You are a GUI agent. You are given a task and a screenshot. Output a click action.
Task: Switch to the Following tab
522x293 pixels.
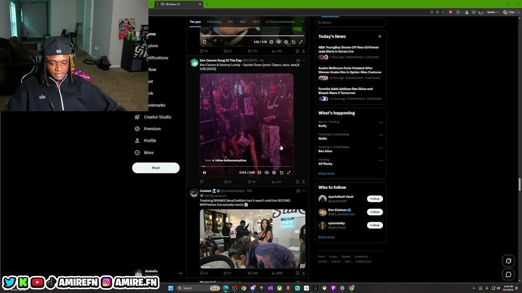click(214, 22)
